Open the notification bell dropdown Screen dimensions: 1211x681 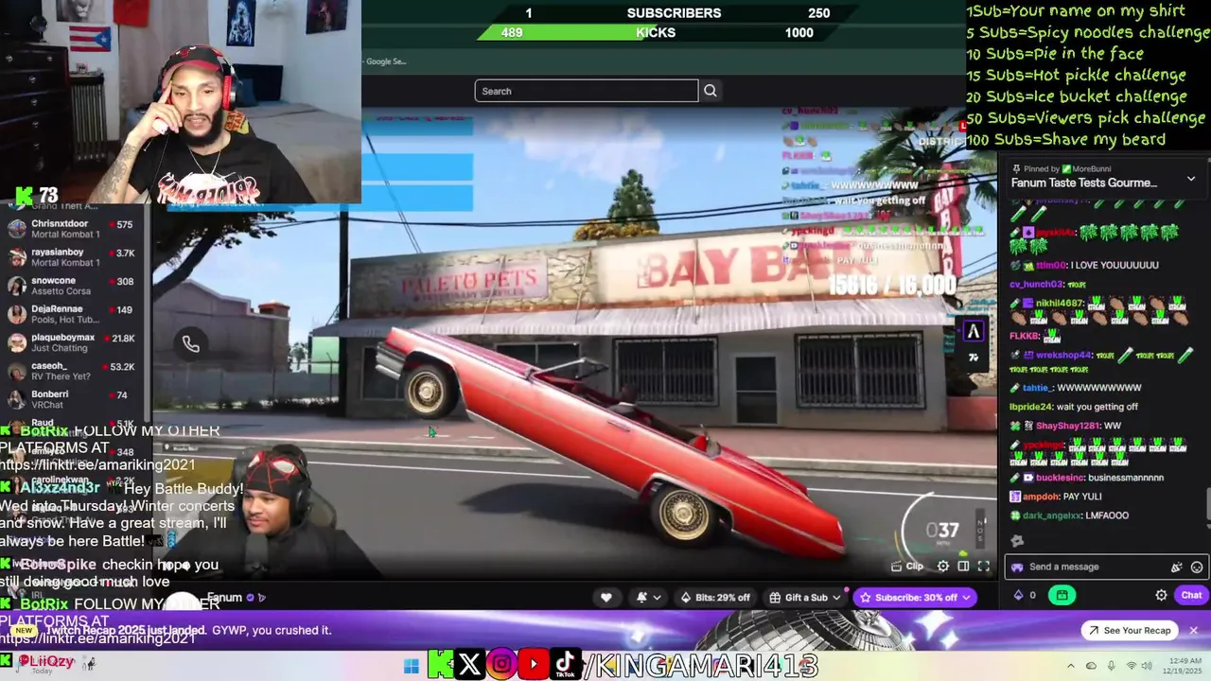click(648, 597)
